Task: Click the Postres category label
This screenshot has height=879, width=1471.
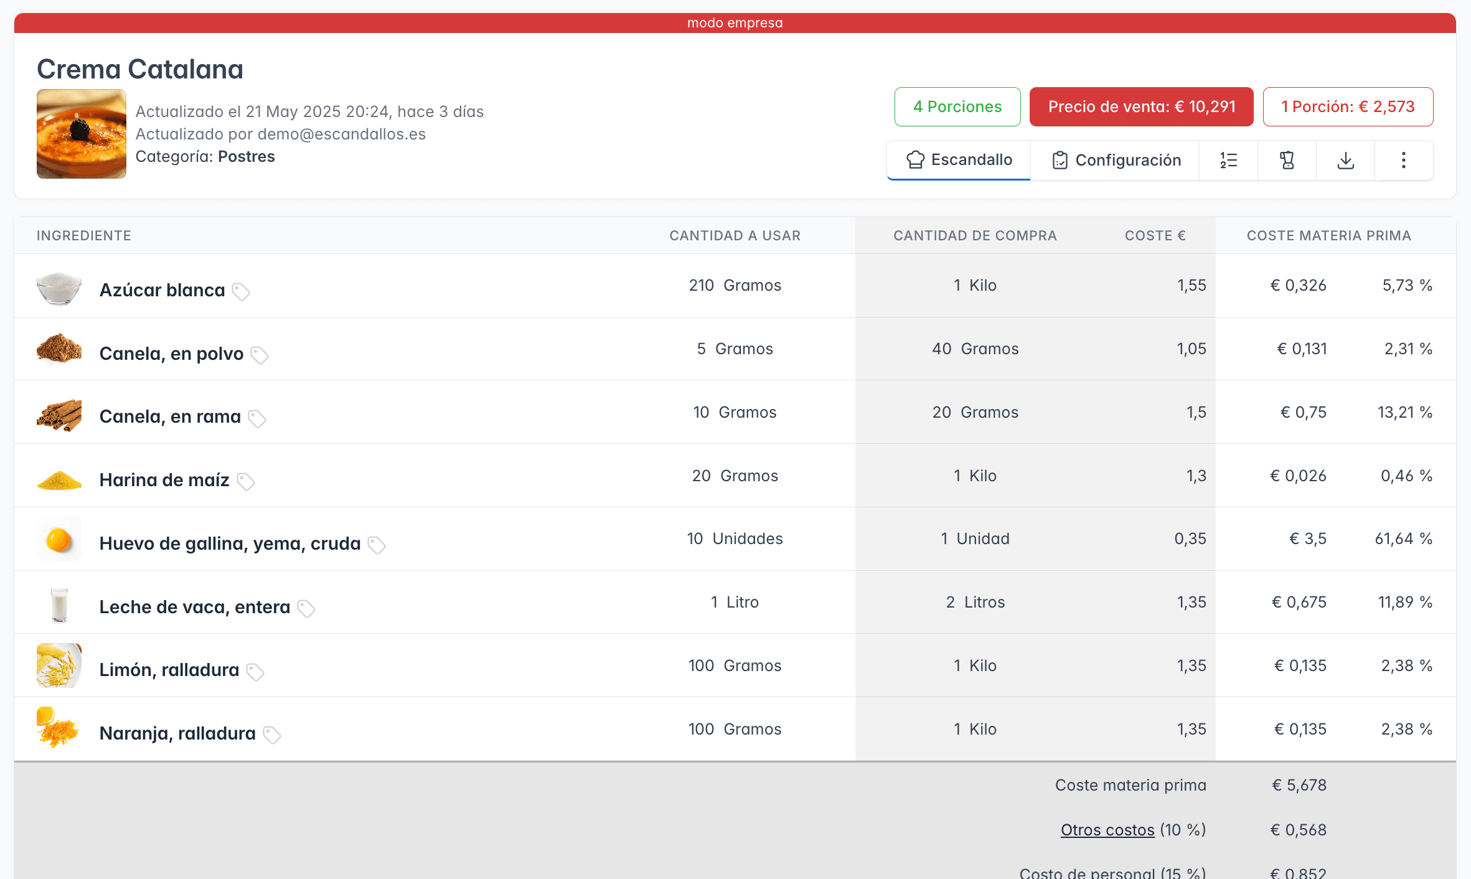Action: coord(247,156)
